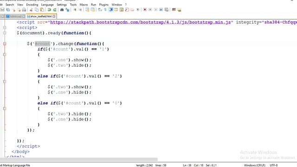Open the Document Map panel icon

pos(122,10)
